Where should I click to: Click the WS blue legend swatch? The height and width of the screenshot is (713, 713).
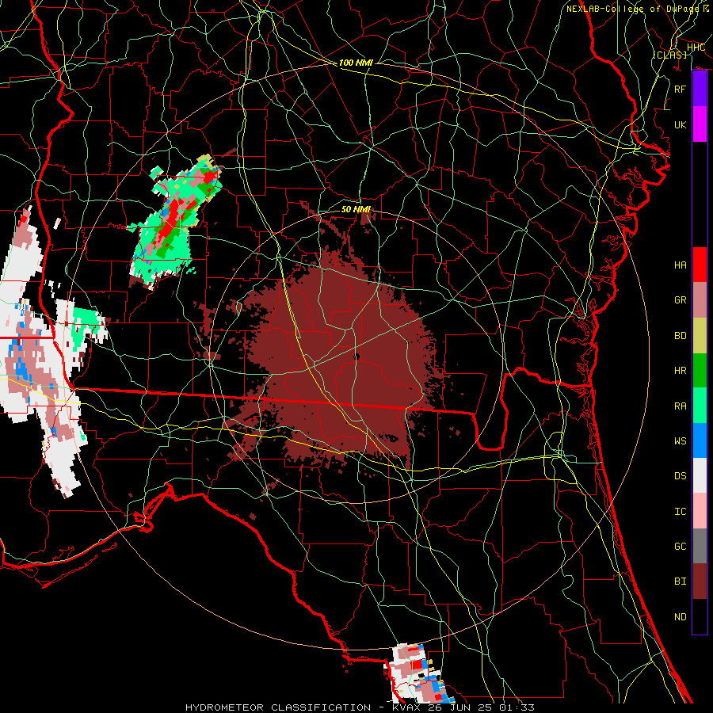[700, 440]
